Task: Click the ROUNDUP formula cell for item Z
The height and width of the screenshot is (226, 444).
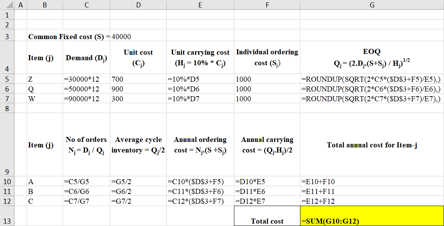Action: (372, 79)
